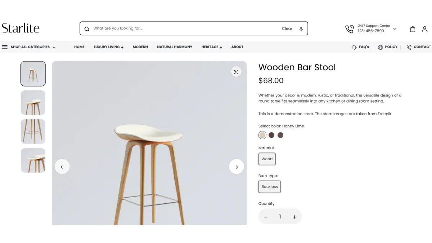Pick the last dark brown color swatch
The image size is (432, 243).
coord(280,135)
